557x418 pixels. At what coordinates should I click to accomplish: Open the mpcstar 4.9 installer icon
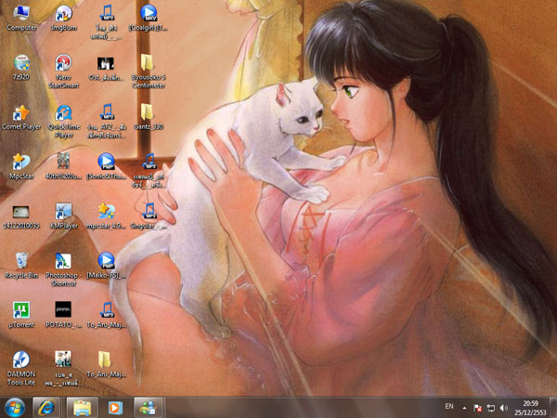tap(106, 216)
